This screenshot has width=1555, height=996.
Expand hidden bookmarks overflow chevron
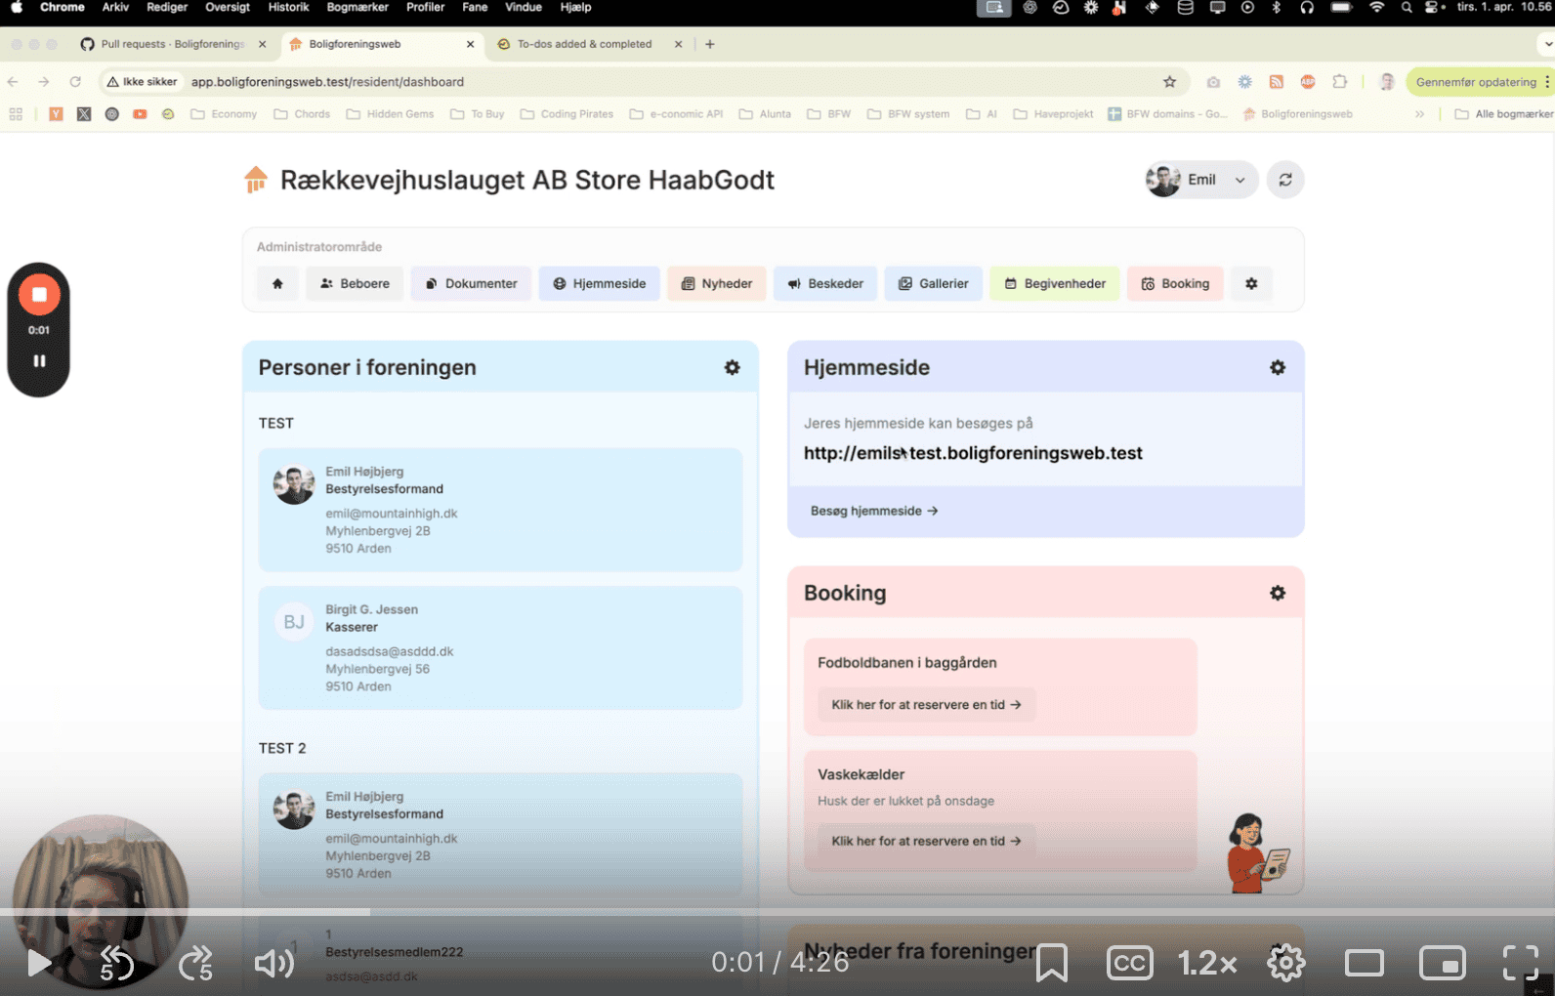pos(1419,114)
